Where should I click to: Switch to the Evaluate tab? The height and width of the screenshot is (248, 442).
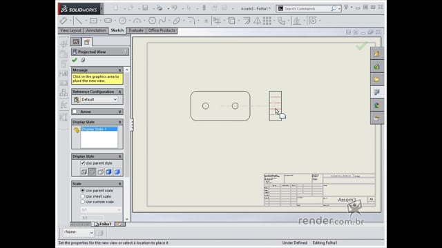136,30
